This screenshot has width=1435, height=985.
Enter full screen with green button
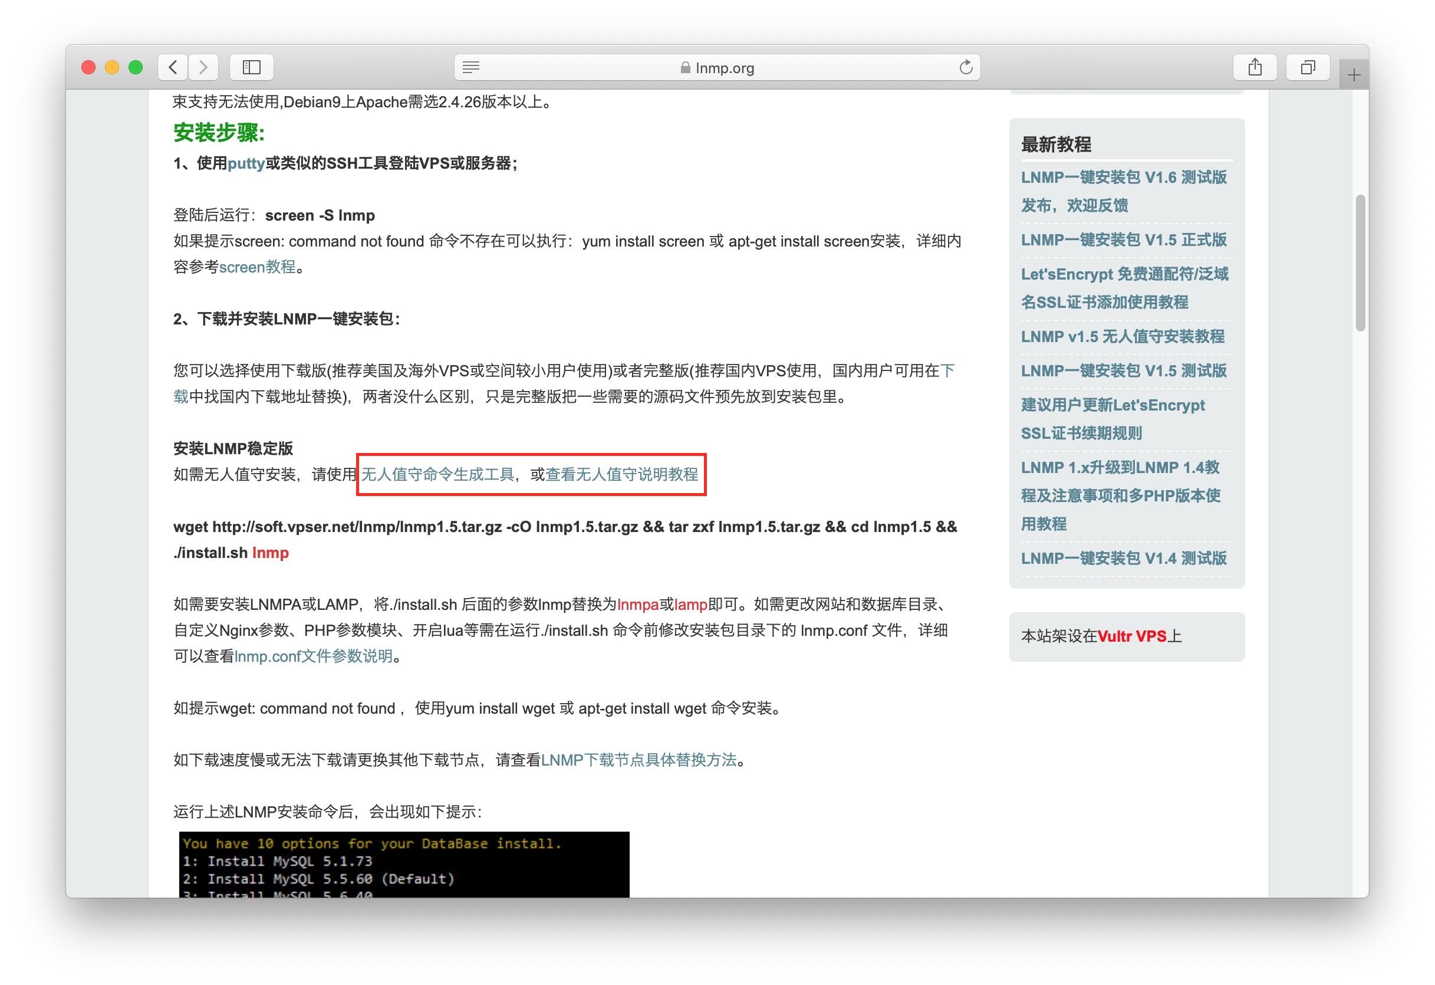click(x=136, y=67)
